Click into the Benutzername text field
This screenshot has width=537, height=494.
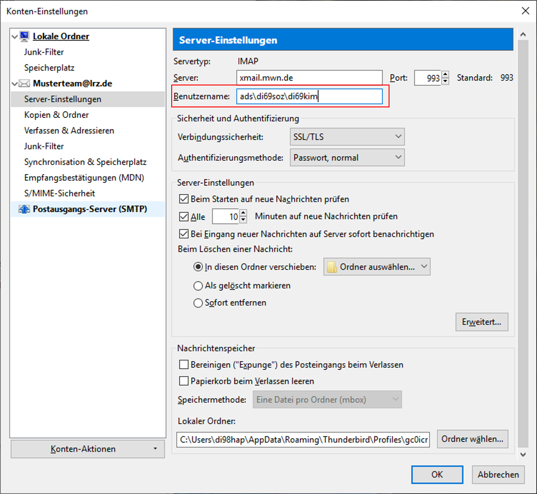pyautogui.click(x=309, y=96)
